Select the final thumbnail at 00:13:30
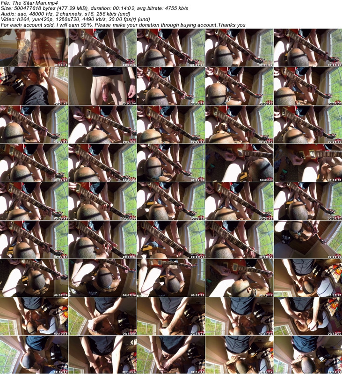 307,354
